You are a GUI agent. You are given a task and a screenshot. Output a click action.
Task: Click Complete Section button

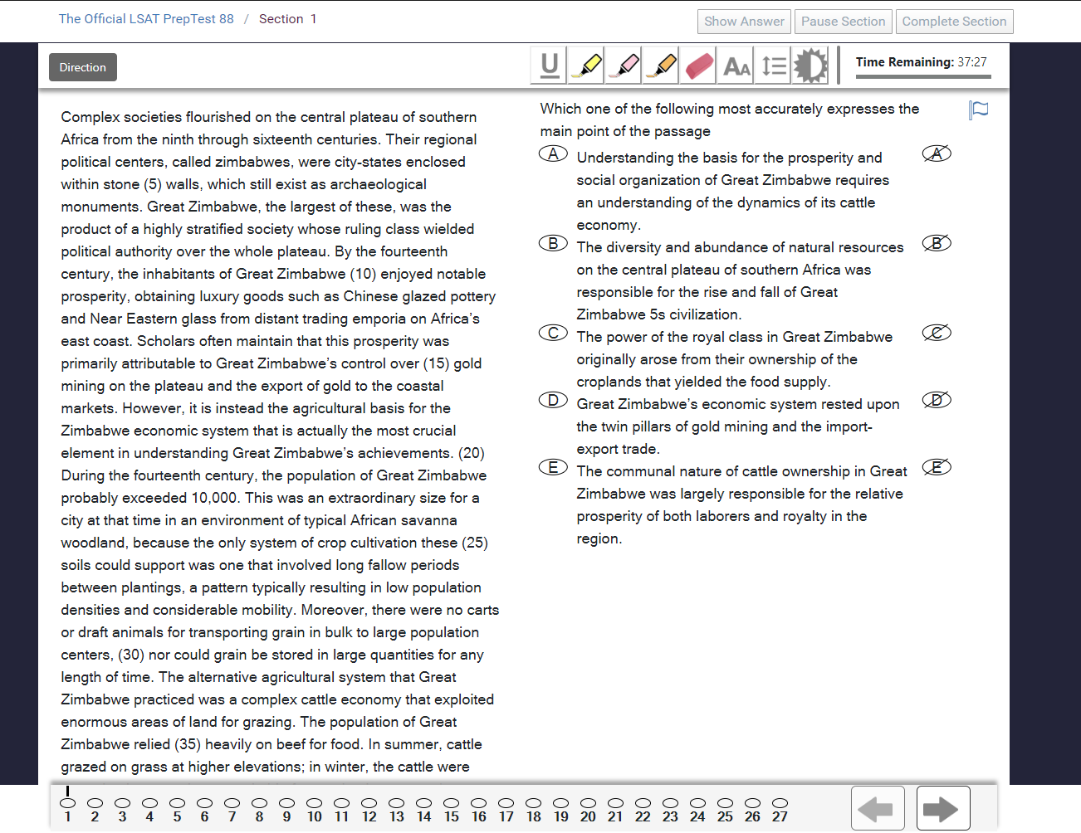(954, 22)
